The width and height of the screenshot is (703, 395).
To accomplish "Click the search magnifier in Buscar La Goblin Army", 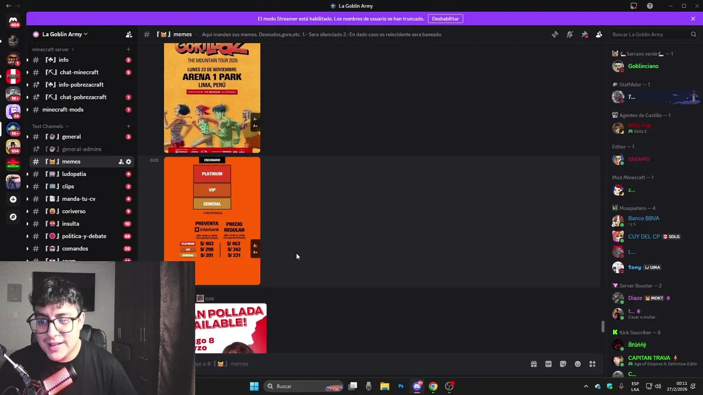I will 694,34.
